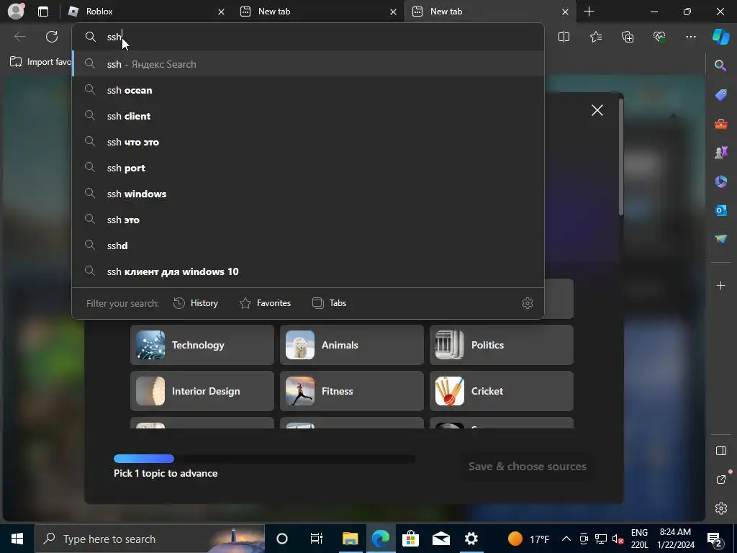The height and width of the screenshot is (553, 737).
Task: Open the tab actions menu icon
Action: 43,12
